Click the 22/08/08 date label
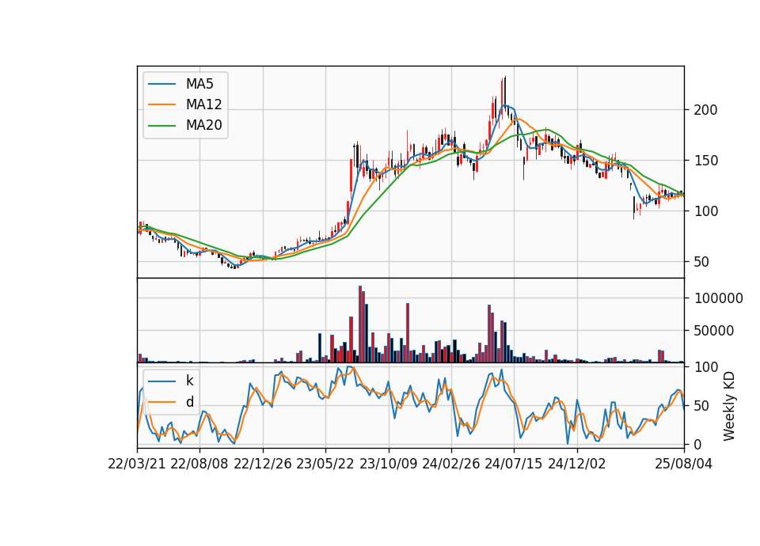 [x=199, y=464]
